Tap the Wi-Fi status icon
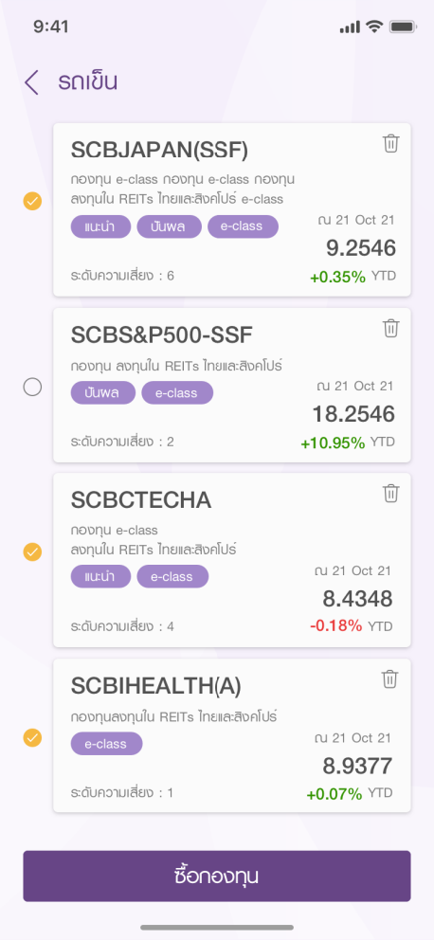Viewport: 434px width, 940px height. point(374,27)
